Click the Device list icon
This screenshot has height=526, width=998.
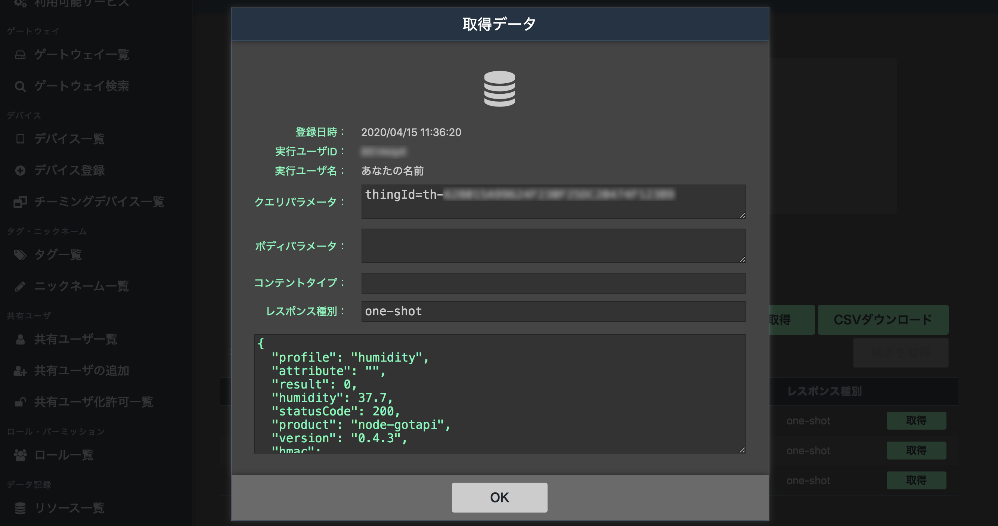pyautogui.click(x=20, y=139)
